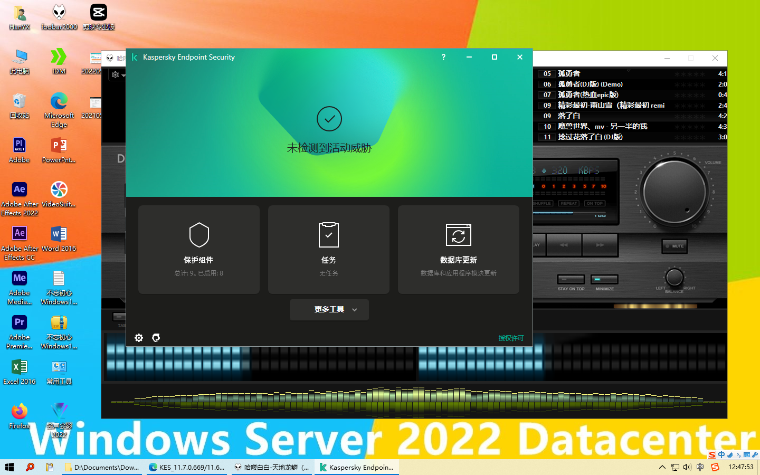This screenshot has height=475, width=760.
Task: Select track 落了白 in playlist
Action: tap(632, 116)
